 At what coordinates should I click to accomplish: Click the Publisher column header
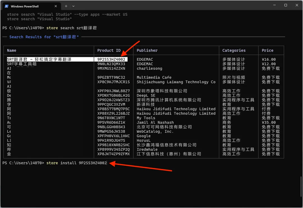click(x=147, y=50)
